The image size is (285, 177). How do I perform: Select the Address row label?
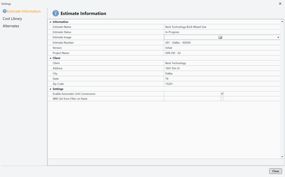pyautogui.click(x=57, y=69)
